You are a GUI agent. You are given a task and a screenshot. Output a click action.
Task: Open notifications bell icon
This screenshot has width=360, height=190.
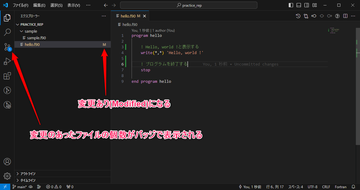click(x=353, y=187)
